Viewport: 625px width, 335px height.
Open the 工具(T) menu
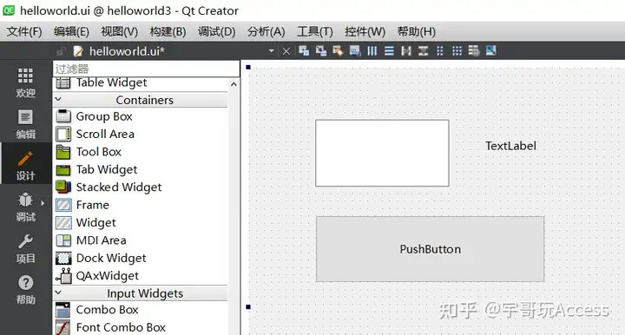[x=315, y=31]
